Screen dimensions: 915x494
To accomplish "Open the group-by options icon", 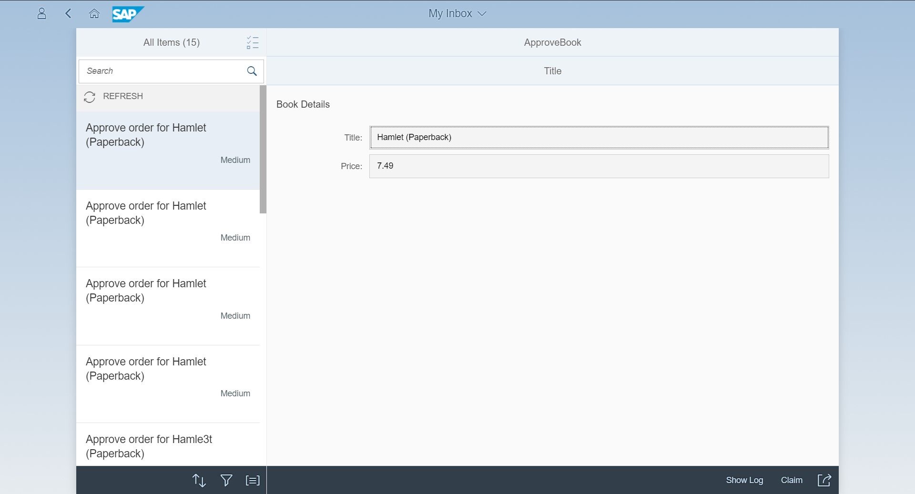I will pos(253,480).
